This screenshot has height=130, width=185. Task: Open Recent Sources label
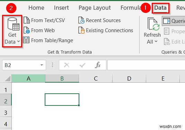point(103,20)
